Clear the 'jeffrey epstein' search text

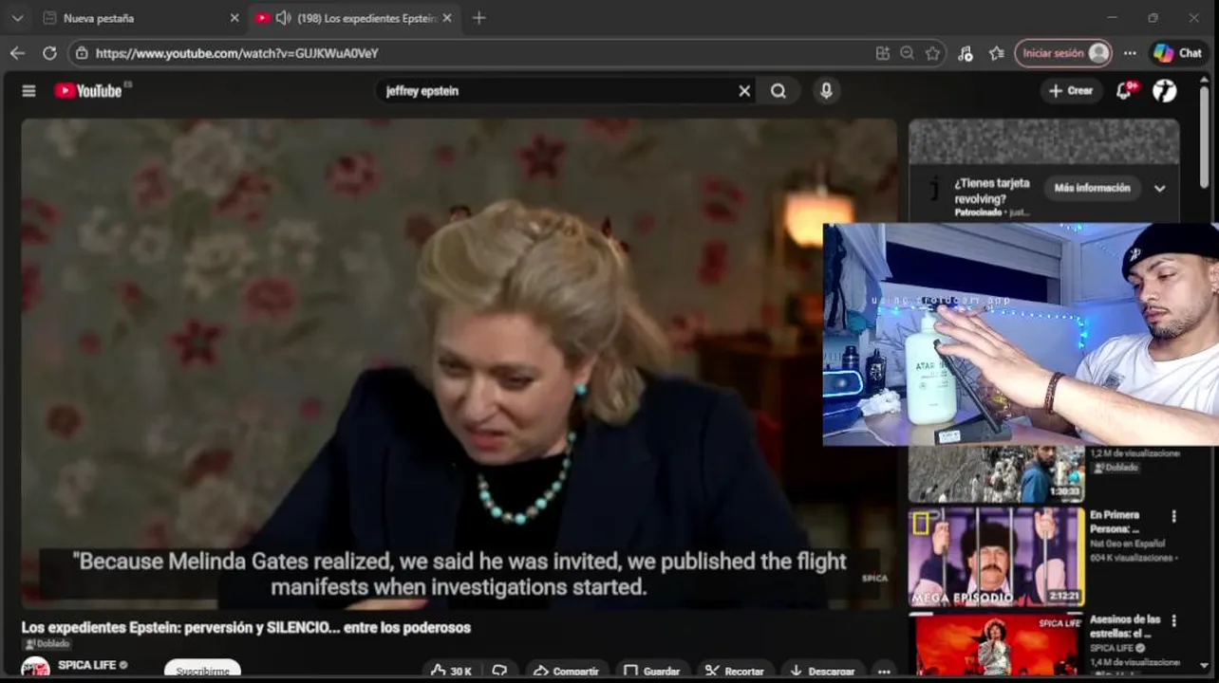click(744, 91)
